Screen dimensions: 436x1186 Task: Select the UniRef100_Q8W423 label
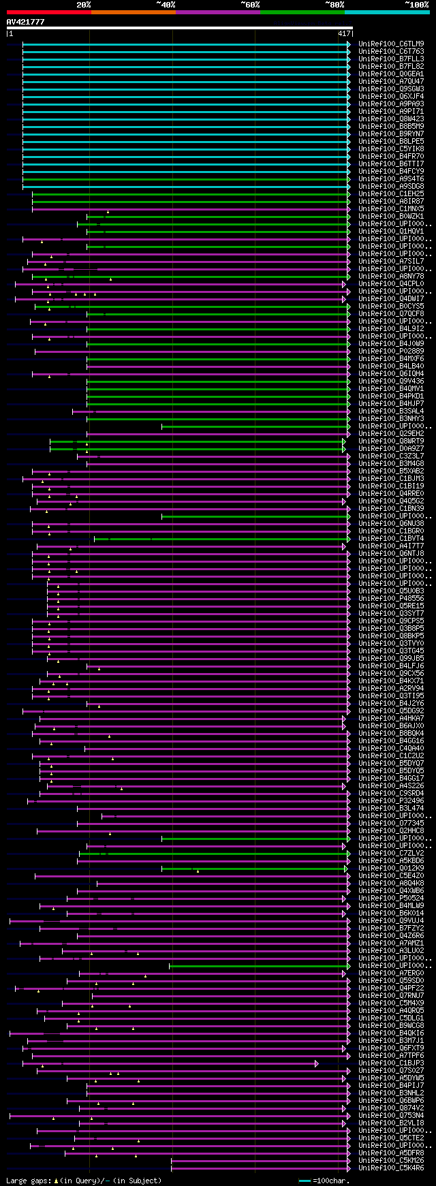tap(391, 119)
